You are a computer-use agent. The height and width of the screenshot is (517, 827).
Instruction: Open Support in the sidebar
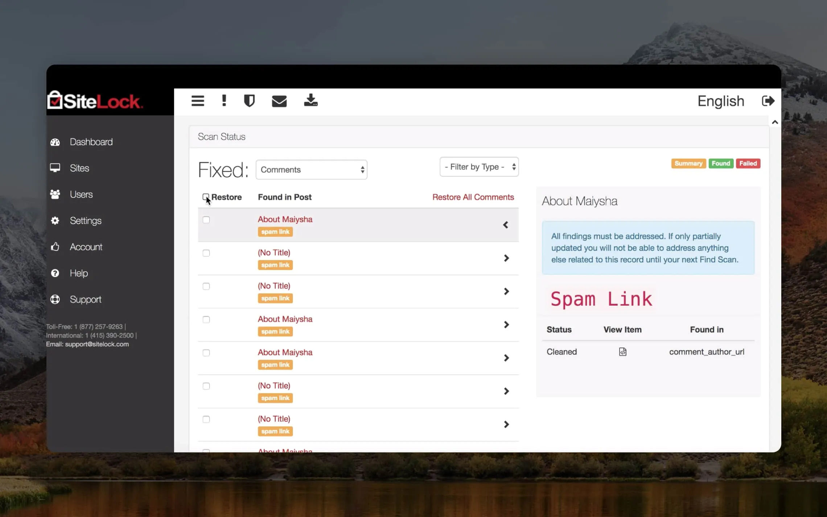(86, 300)
